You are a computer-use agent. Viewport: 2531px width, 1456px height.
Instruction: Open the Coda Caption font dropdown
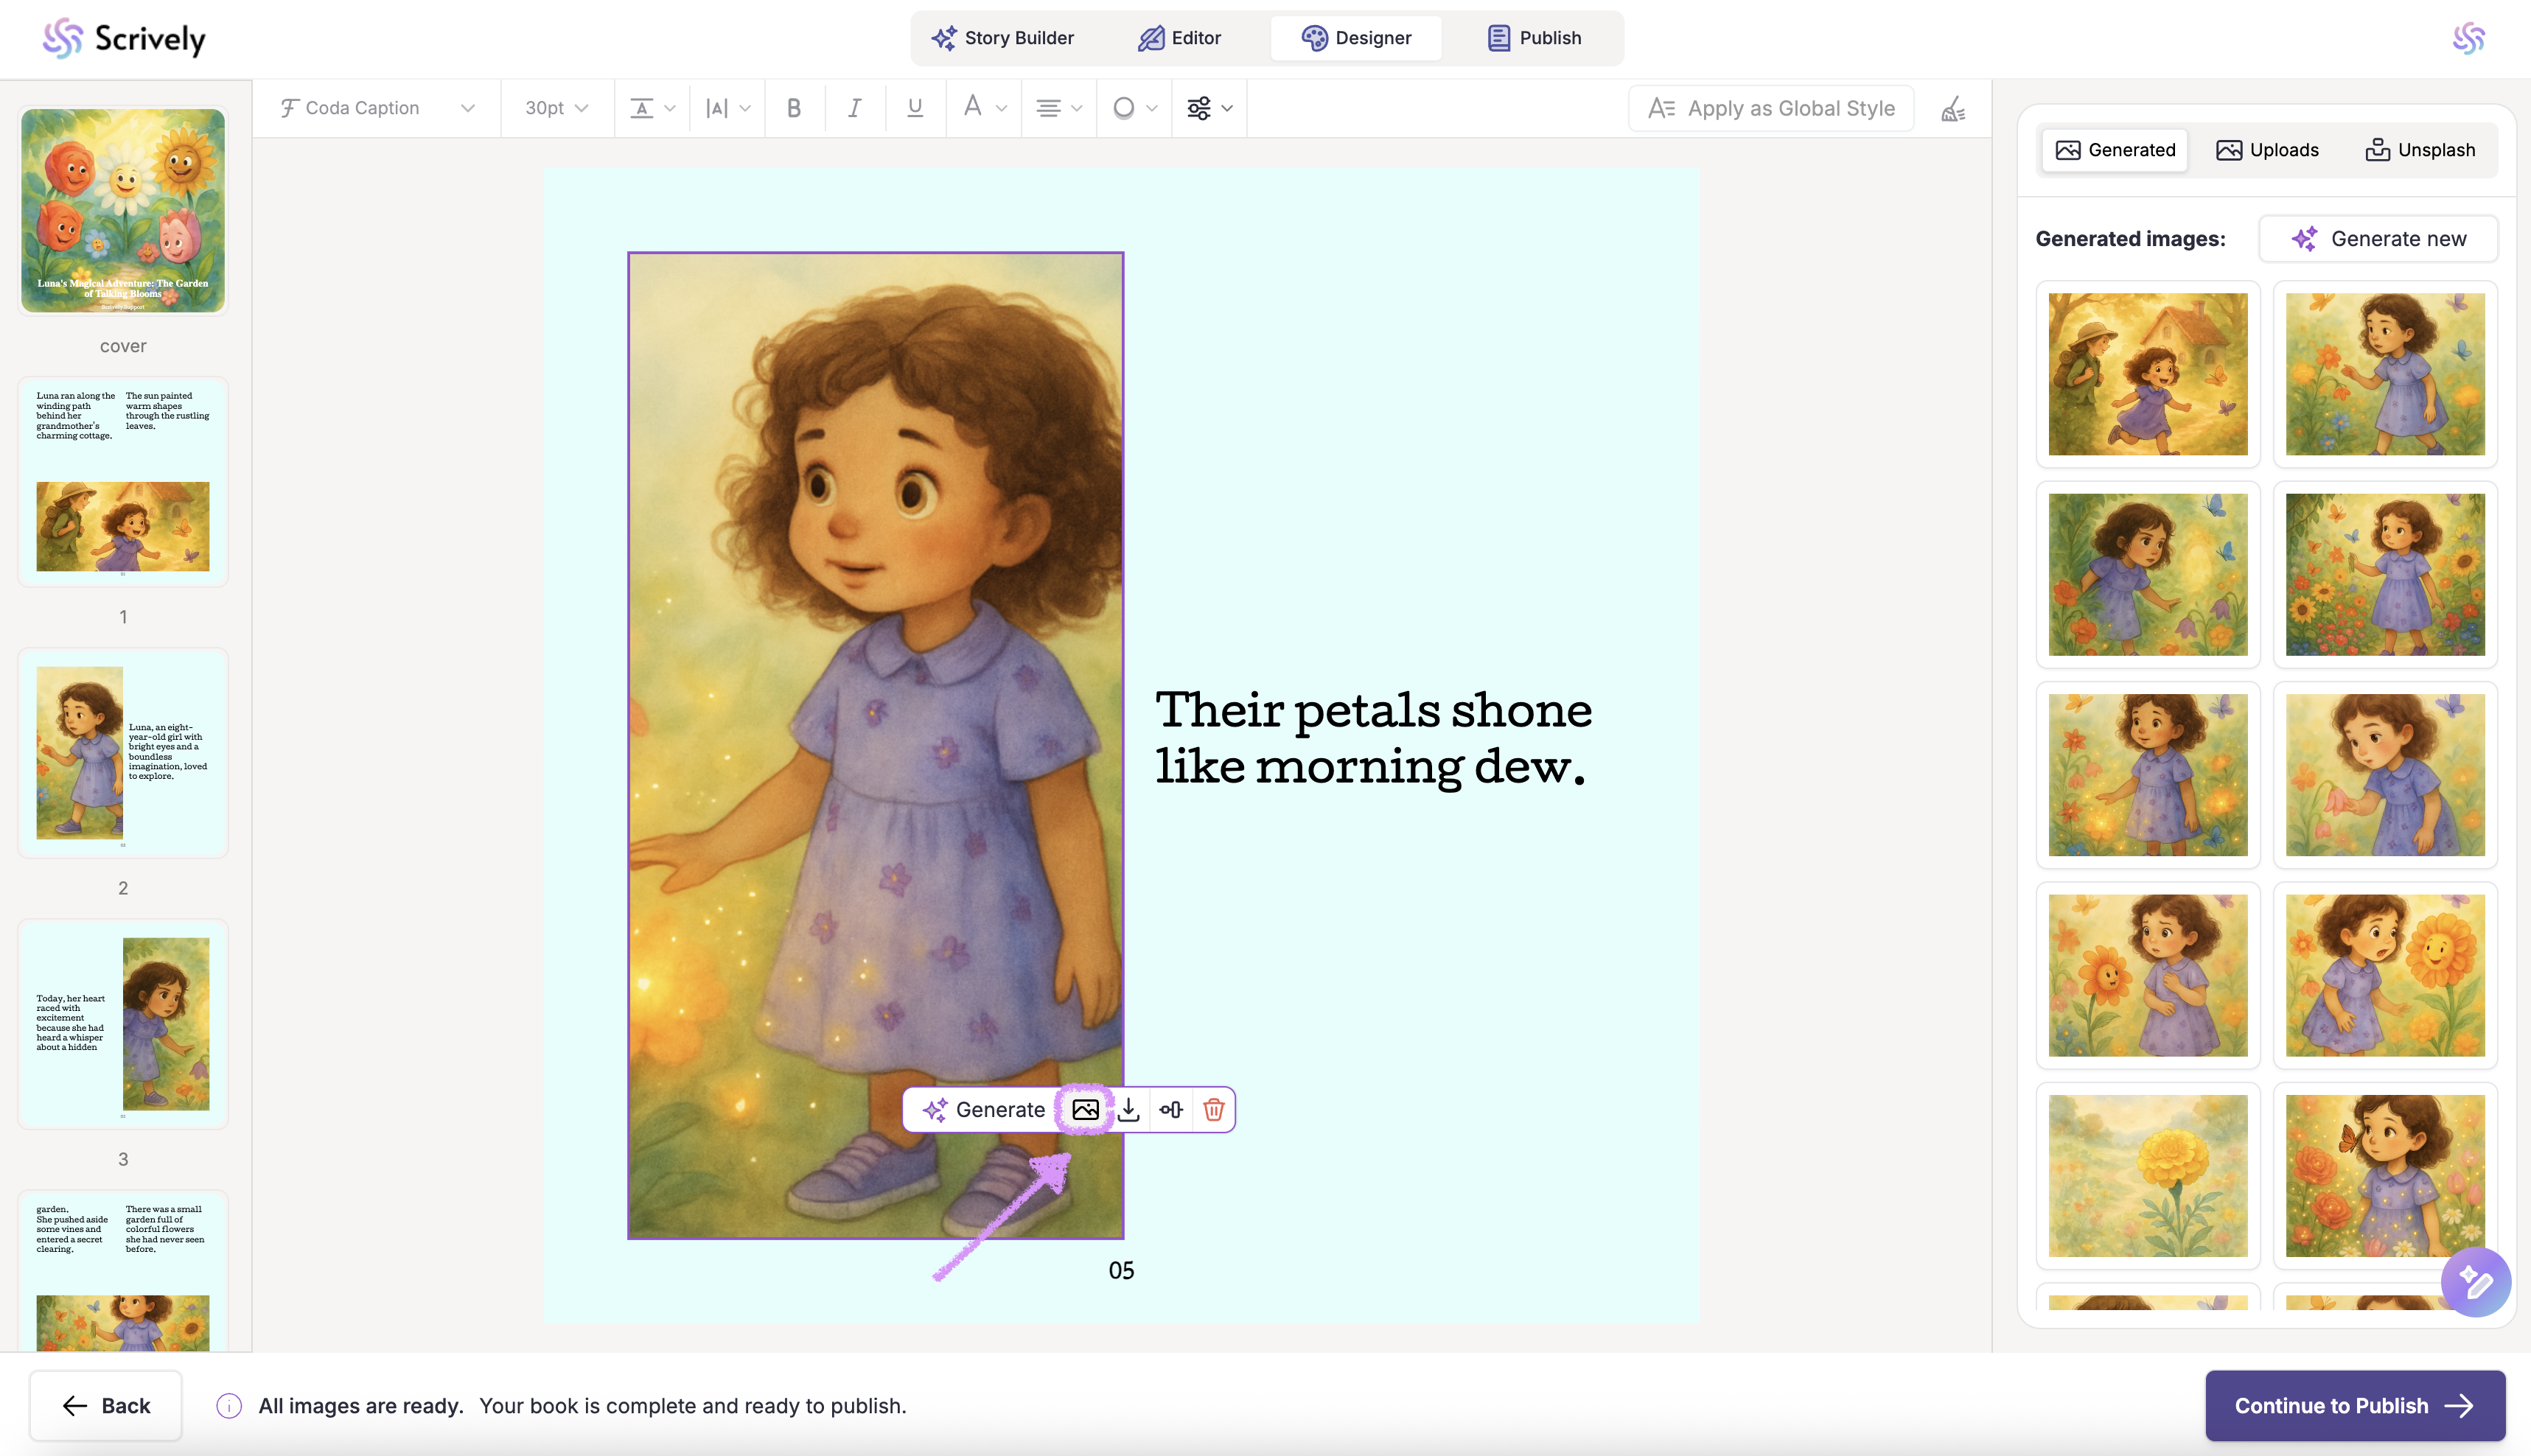377,108
